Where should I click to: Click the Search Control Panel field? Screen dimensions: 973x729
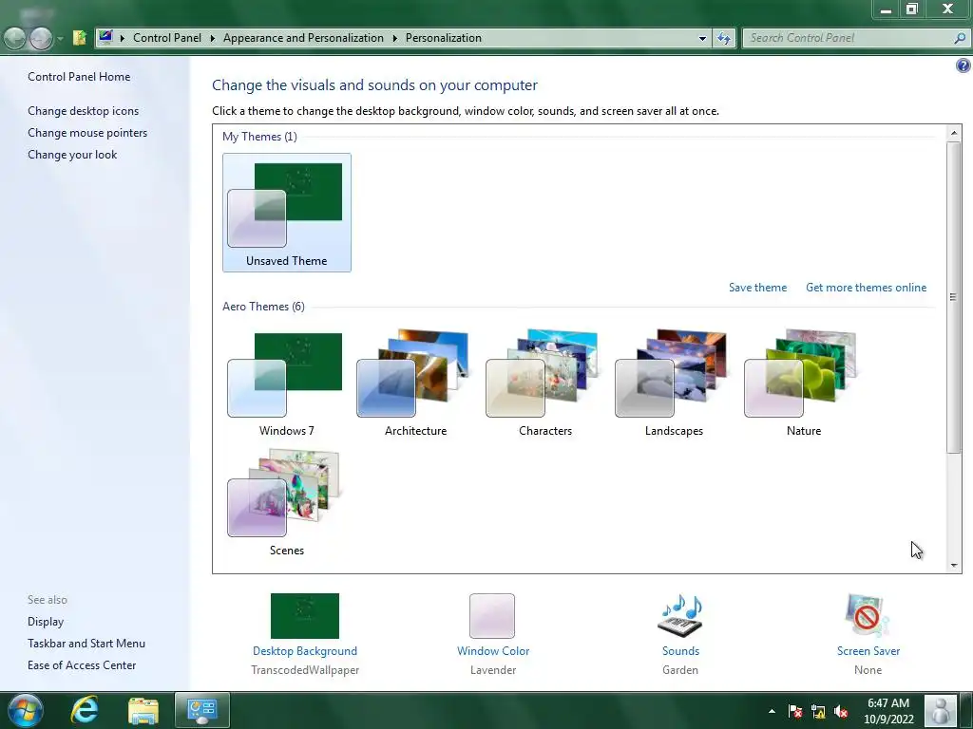847,38
